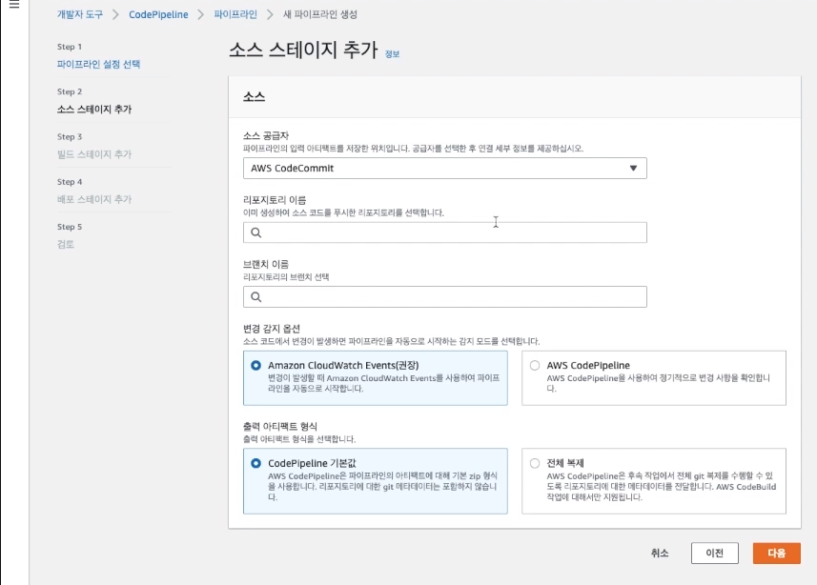Click 새 파이프라인 생성 breadcrumb text
Screen dimensions: 817x585
(x=320, y=14)
